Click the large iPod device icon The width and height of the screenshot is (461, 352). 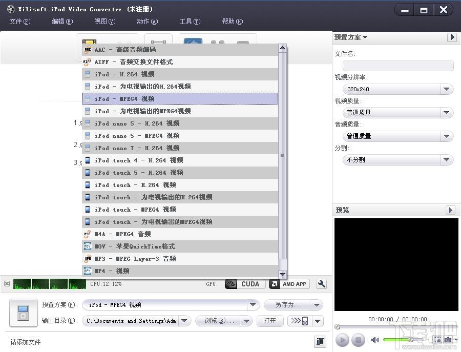[x=23, y=313]
